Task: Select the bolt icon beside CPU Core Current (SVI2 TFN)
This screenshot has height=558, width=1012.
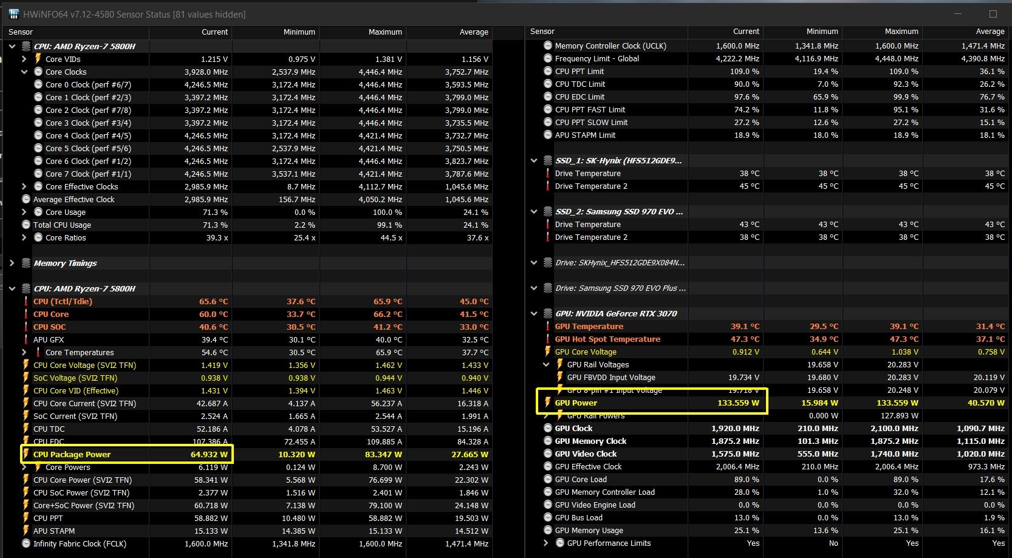Action: [x=26, y=403]
